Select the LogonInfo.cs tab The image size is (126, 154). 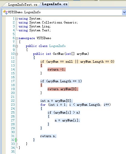55,4
